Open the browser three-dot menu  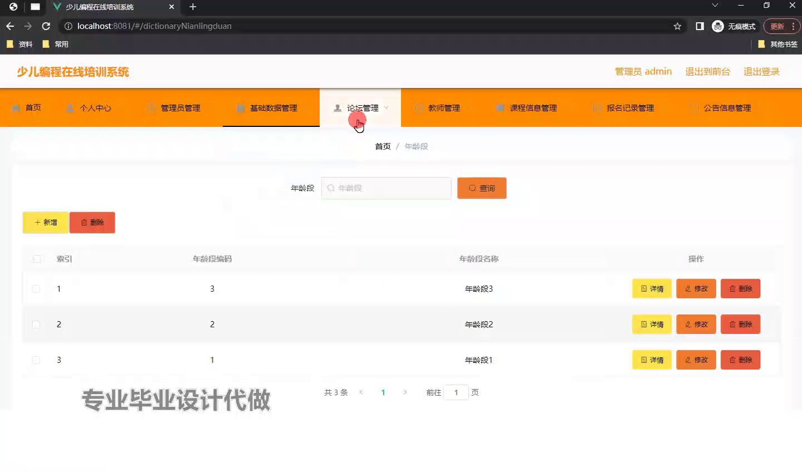793,26
